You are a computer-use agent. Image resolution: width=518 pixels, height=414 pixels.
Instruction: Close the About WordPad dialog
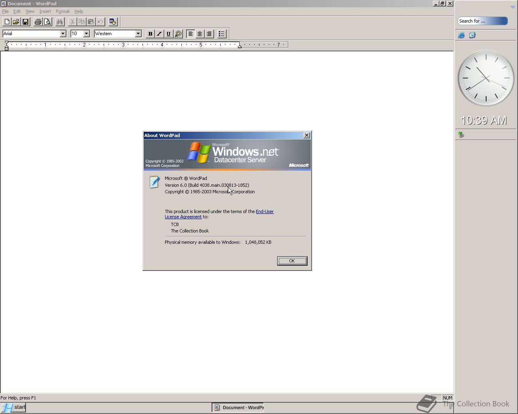tap(307, 135)
